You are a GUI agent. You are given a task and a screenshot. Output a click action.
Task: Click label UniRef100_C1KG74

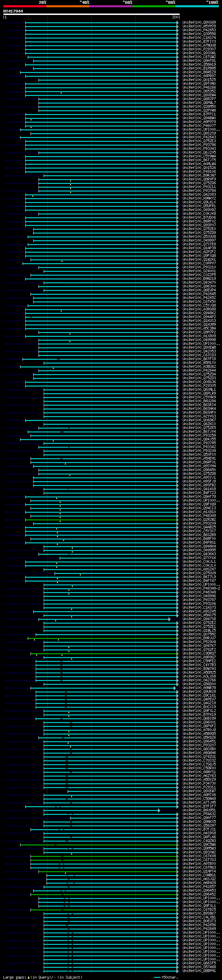point(199,38)
